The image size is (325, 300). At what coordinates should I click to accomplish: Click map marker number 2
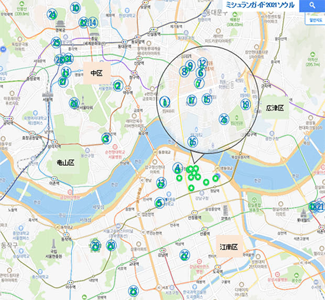pyautogui.click(x=118, y=86)
